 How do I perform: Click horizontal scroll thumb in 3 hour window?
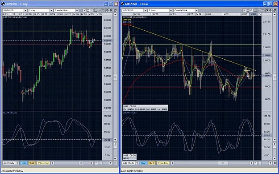pyautogui.click(x=223, y=163)
